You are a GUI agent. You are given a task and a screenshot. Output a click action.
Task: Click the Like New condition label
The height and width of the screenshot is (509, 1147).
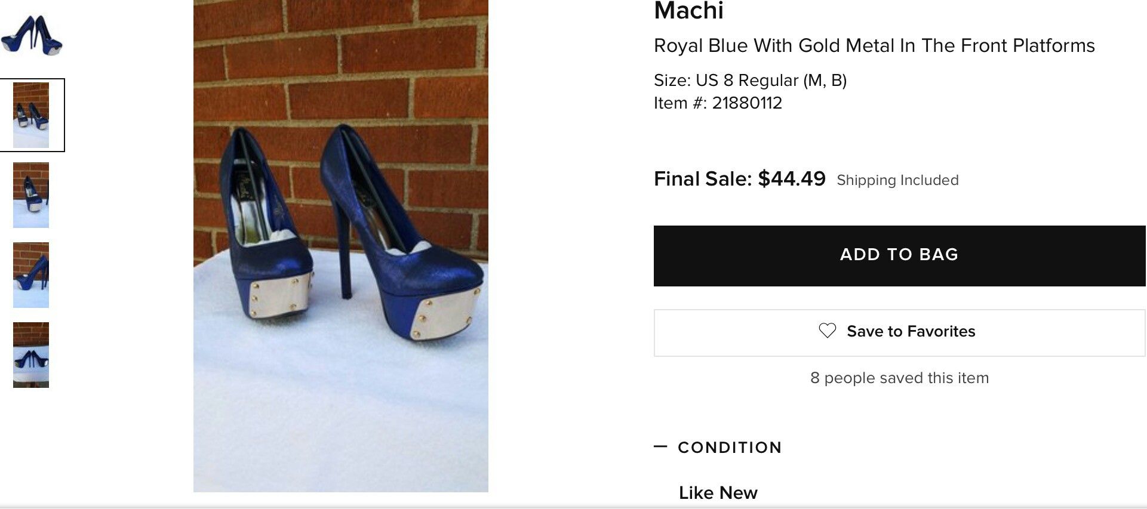point(718,493)
